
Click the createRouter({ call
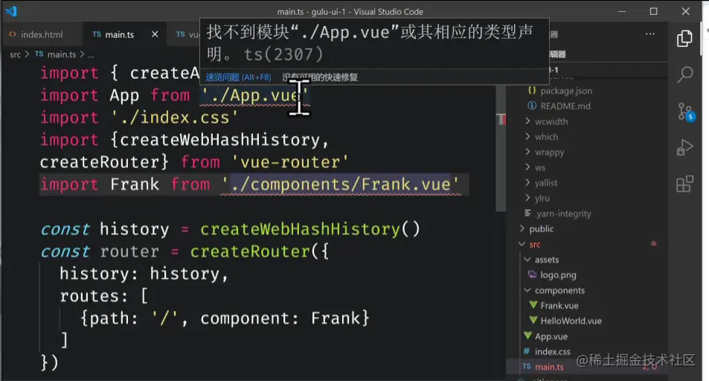coord(260,252)
